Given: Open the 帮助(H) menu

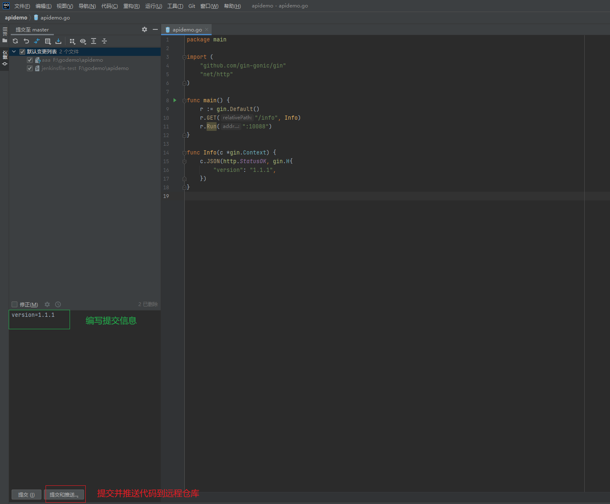Looking at the screenshot, I should click(232, 6).
